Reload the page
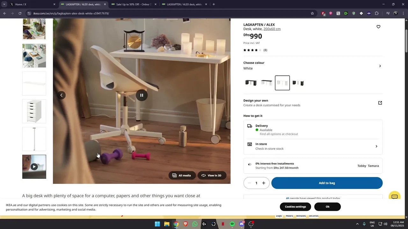The width and height of the screenshot is (408, 229). (20, 13)
